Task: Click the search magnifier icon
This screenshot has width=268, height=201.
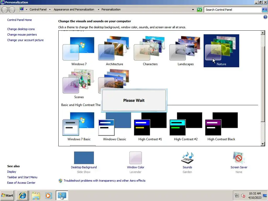Action: pyautogui.click(x=264, y=10)
